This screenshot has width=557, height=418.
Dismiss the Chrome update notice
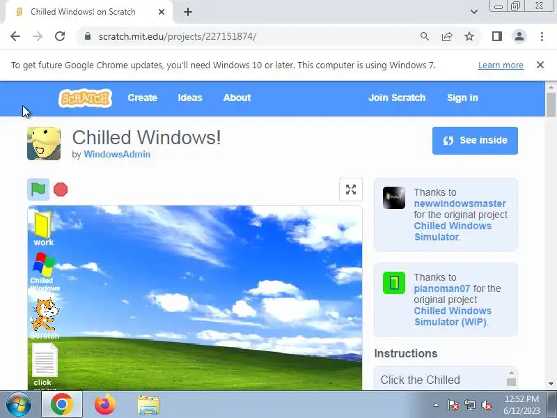coord(540,65)
